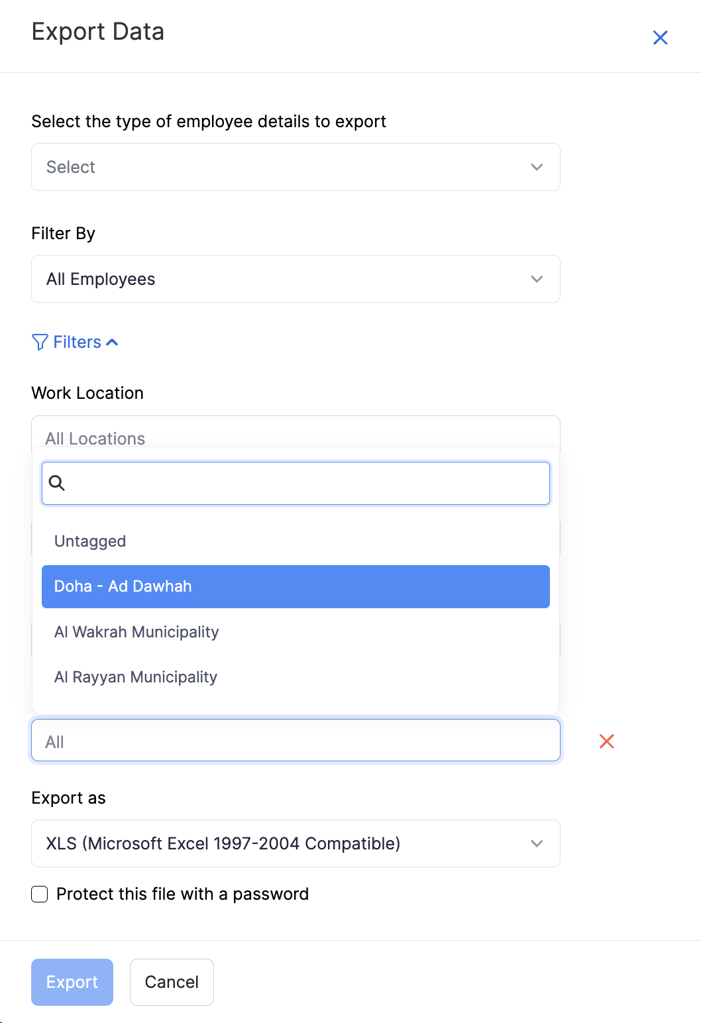The image size is (701, 1023).
Task: Open the XLS export format dropdown
Action: [x=295, y=843]
